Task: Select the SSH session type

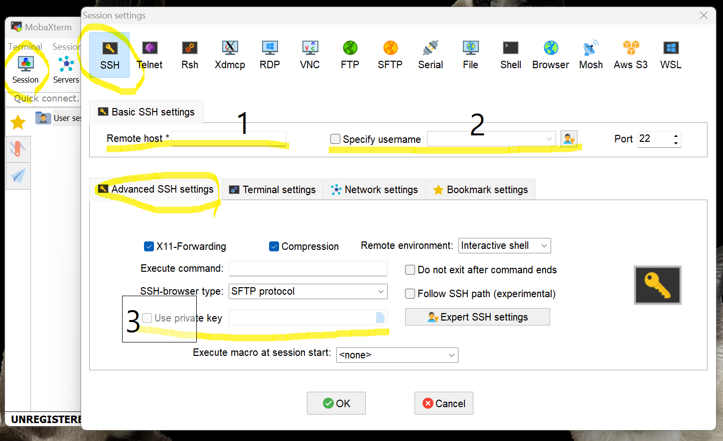Action: pyautogui.click(x=110, y=55)
